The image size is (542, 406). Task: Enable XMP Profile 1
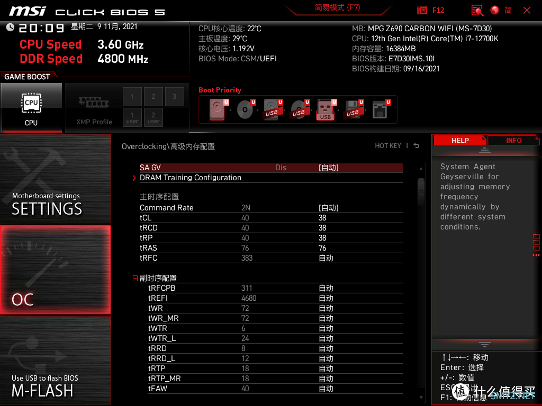[132, 96]
